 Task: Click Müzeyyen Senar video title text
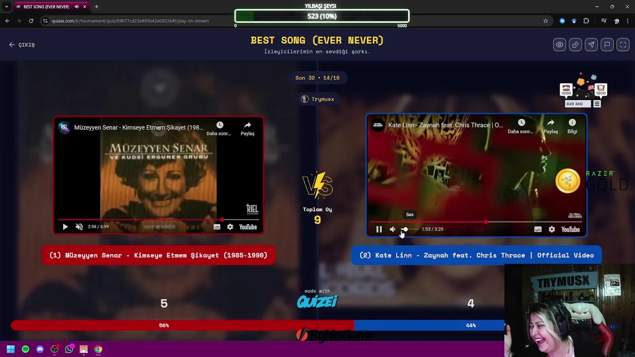(x=138, y=127)
